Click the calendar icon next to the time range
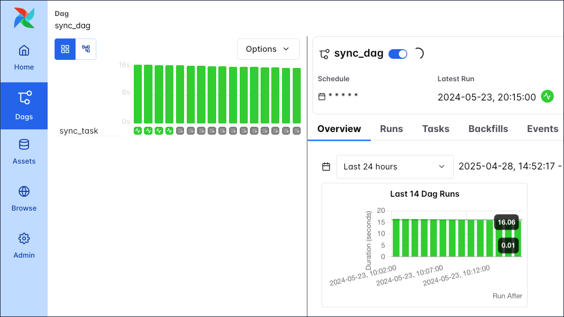564x317 pixels. [x=326, y=166]
